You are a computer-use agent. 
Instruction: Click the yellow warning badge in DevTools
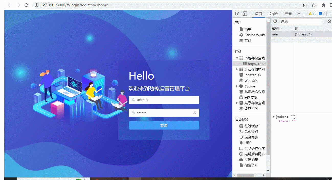311,14
